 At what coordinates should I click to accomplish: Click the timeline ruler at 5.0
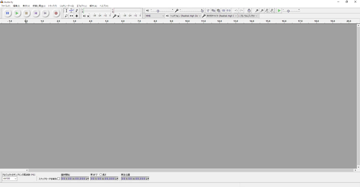click(107, 21)
